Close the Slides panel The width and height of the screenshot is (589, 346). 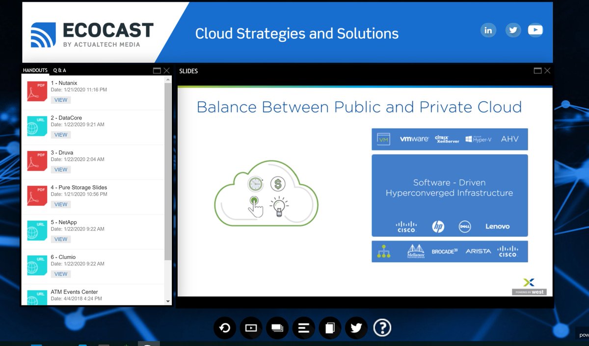(x=547, y=71)
